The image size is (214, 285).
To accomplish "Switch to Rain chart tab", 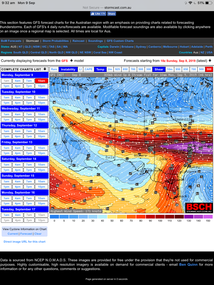I will coord(54,69).
